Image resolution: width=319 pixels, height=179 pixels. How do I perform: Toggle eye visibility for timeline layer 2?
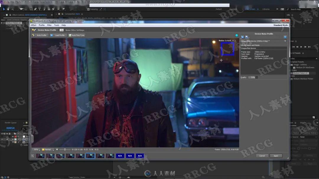coord(2,139)
